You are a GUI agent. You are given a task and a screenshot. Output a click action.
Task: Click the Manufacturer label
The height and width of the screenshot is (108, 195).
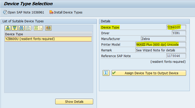[111, 39]
